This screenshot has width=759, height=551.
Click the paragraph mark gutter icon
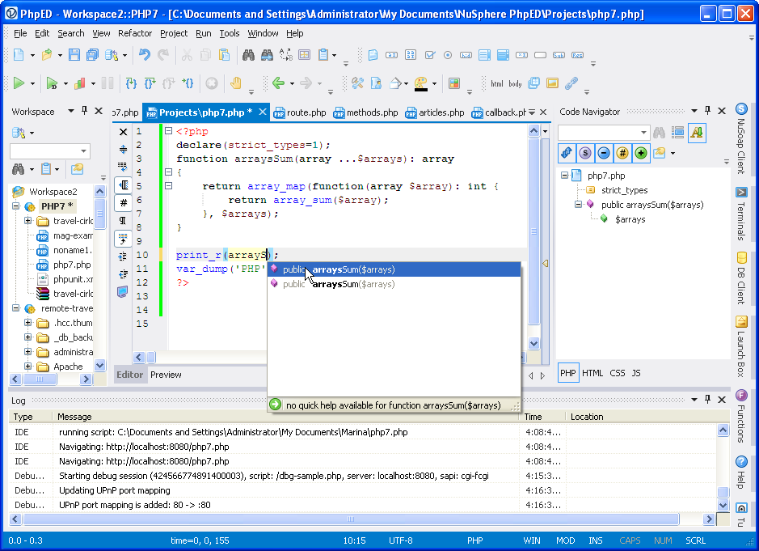point(123,221)
